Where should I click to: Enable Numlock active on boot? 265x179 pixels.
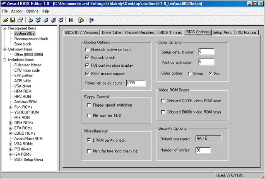[87, 50]
